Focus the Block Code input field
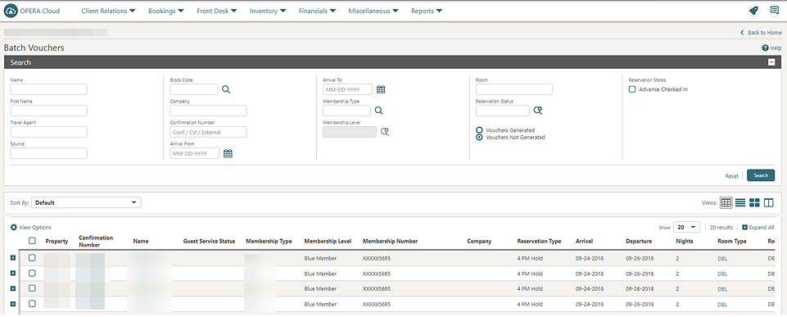The image size is (787, 317). click(194, 89)
